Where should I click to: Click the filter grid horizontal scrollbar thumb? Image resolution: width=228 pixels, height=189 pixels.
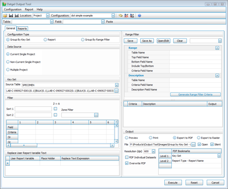pos(24,145)
